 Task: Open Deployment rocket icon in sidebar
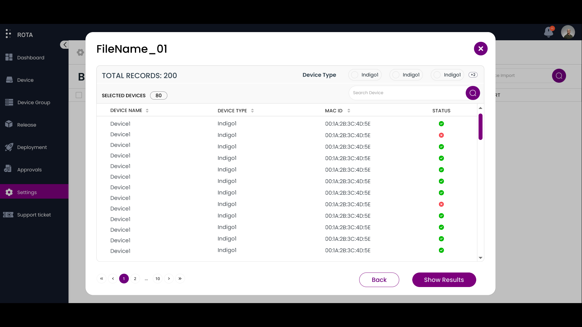(9, 147)
